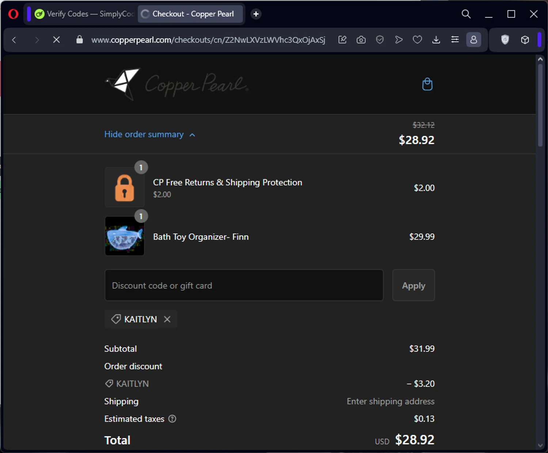Open My Flow send icon

(399, 39)
